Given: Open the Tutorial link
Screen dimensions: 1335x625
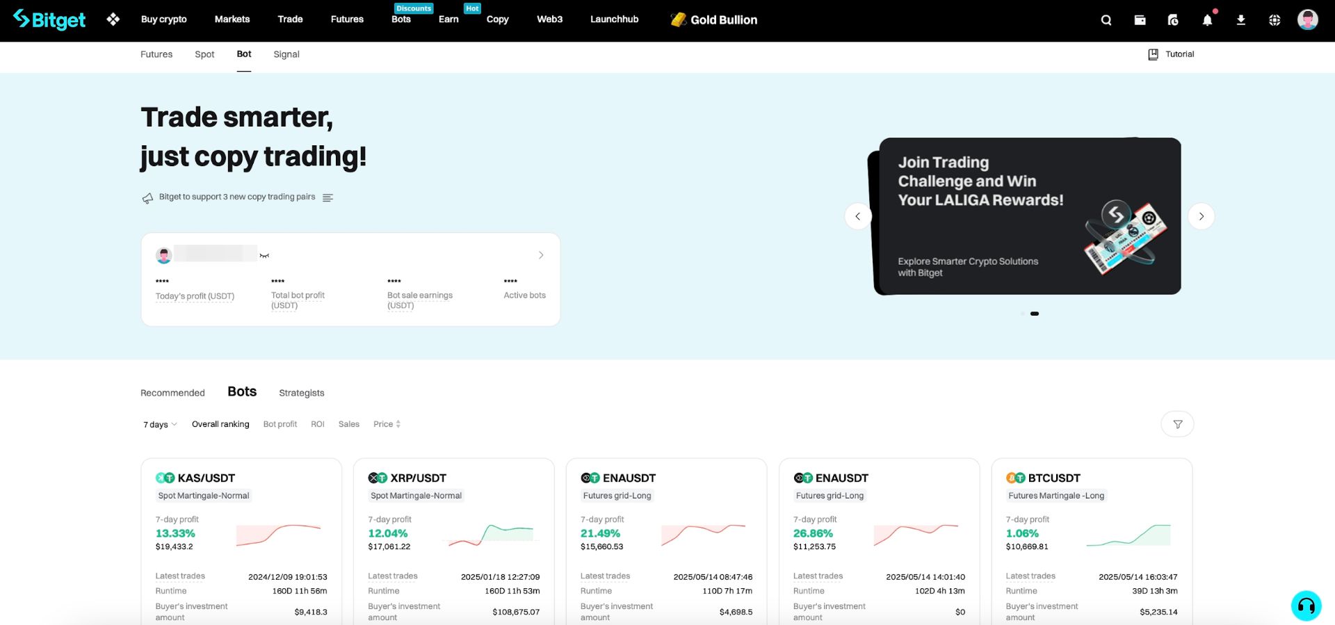Looking at the screenshot, I should point(1179,54).
